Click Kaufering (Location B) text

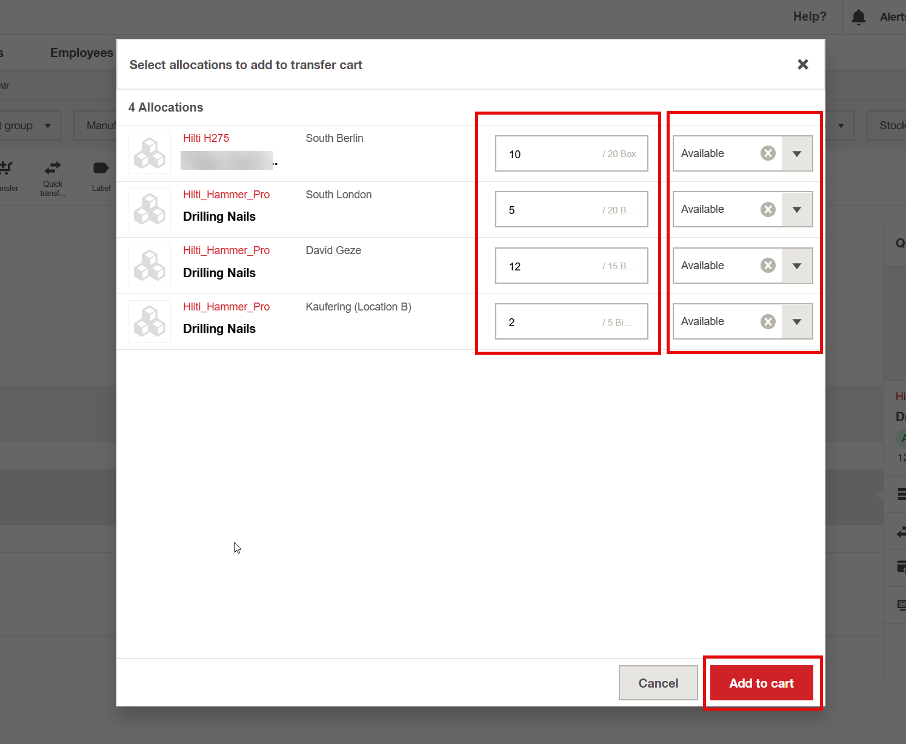pos(358,307)
